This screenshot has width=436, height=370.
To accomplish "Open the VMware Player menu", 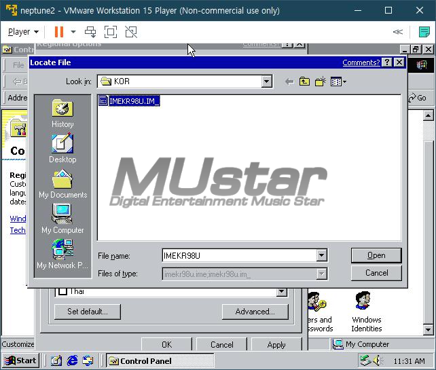I will point(23,32).
